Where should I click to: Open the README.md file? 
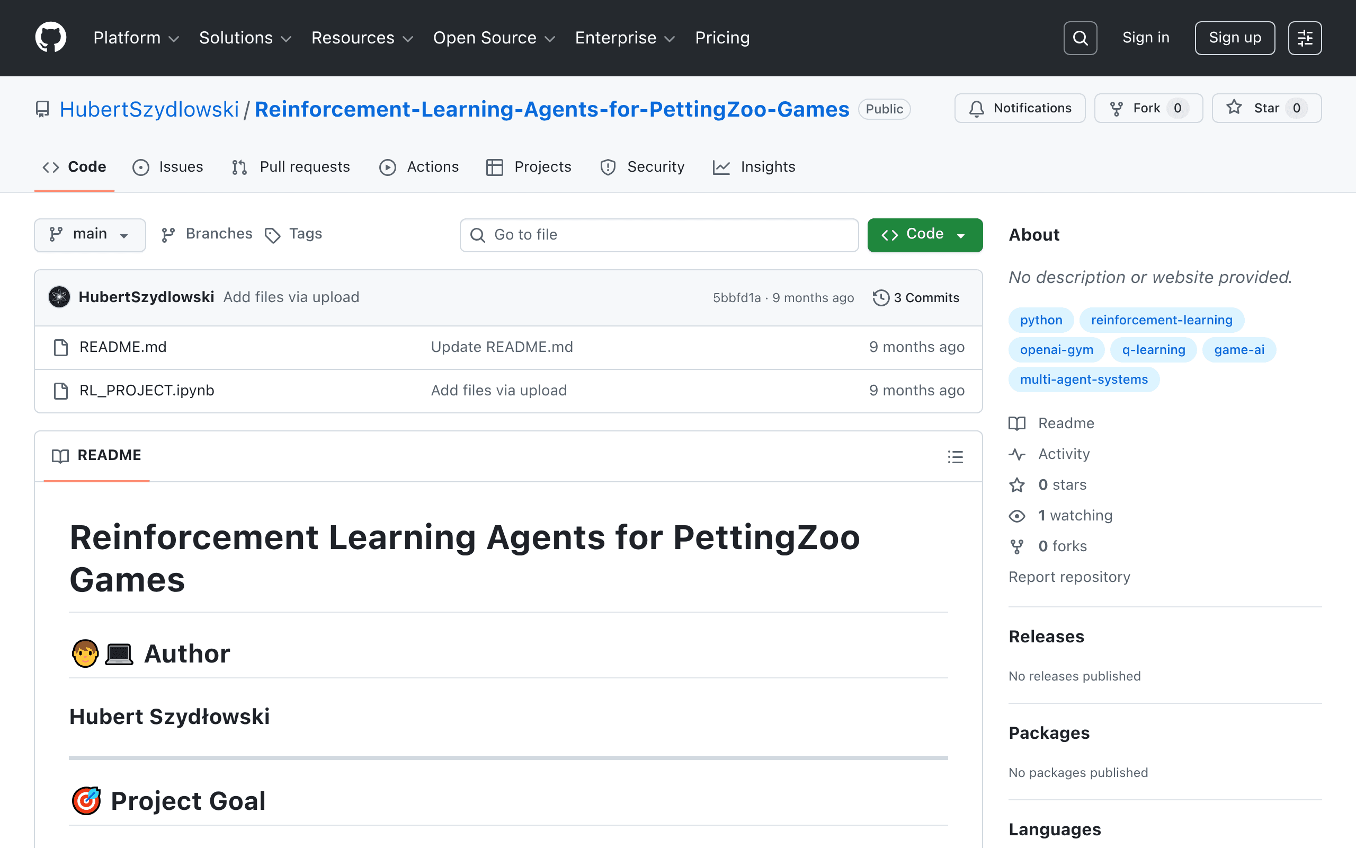(x=123, y=347)
